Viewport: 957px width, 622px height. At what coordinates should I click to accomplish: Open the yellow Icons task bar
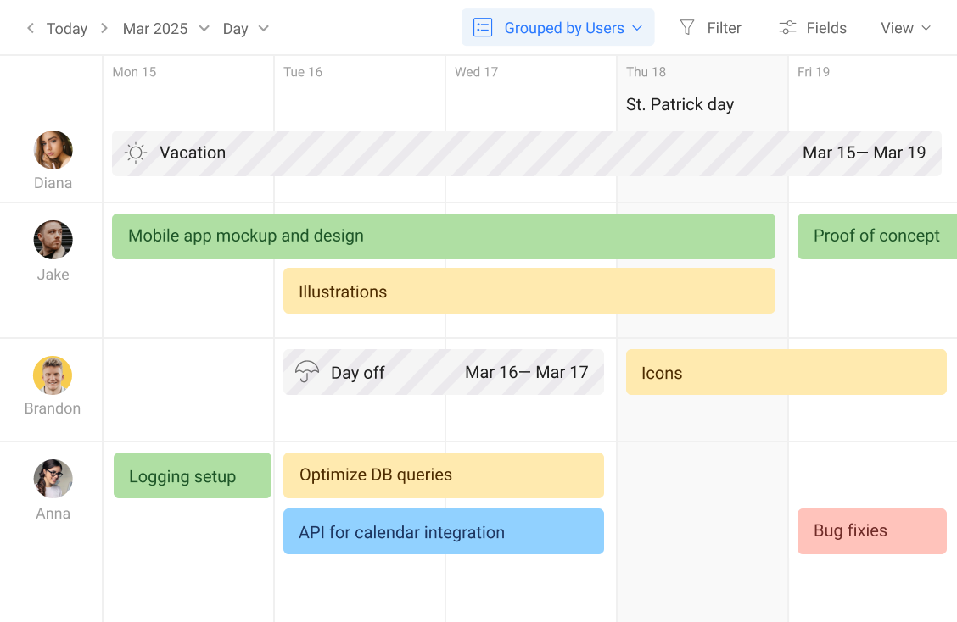click(x=786, y=372)
